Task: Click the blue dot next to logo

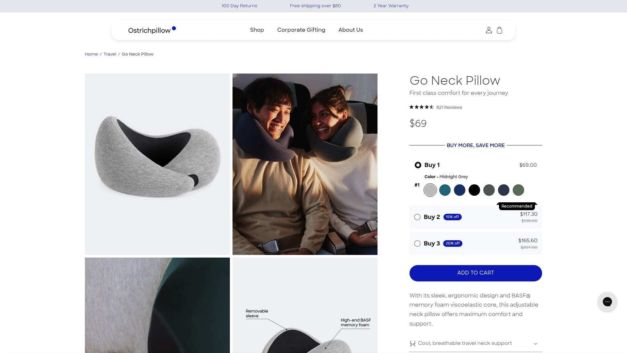Action: pos(174,28)
